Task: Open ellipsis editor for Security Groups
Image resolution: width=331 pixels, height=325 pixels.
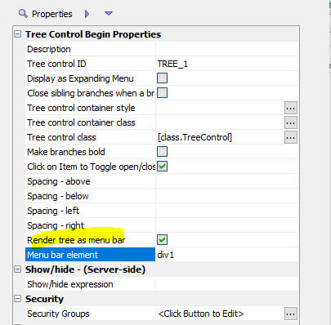Action: [291, 314]
